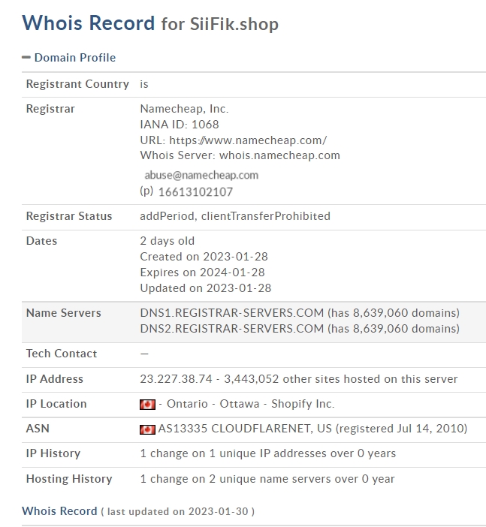The image size is (486, 527).
Task: Click the IP Location label
Action: click(x=56, y=404)
